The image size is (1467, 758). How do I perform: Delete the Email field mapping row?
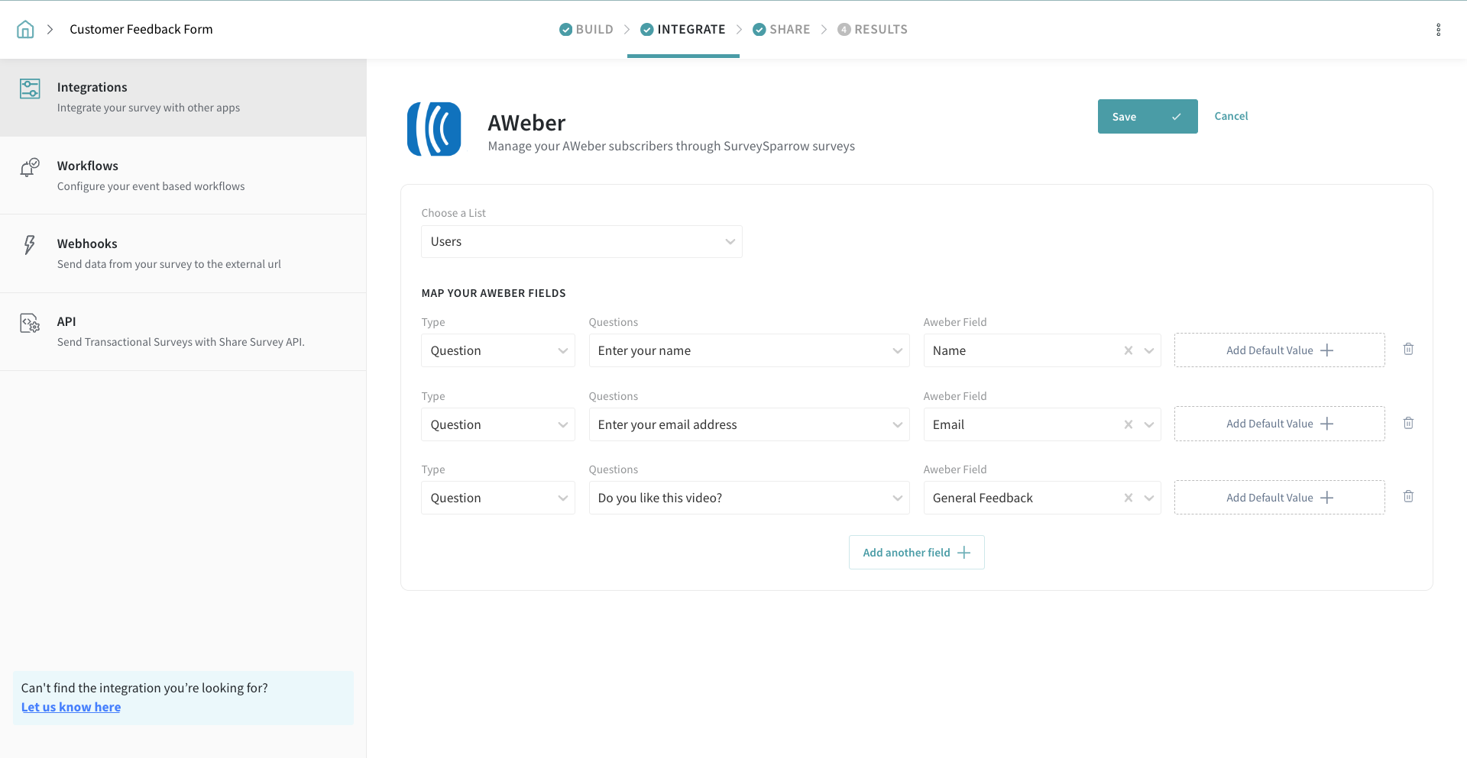click(x=1408, y=424)
